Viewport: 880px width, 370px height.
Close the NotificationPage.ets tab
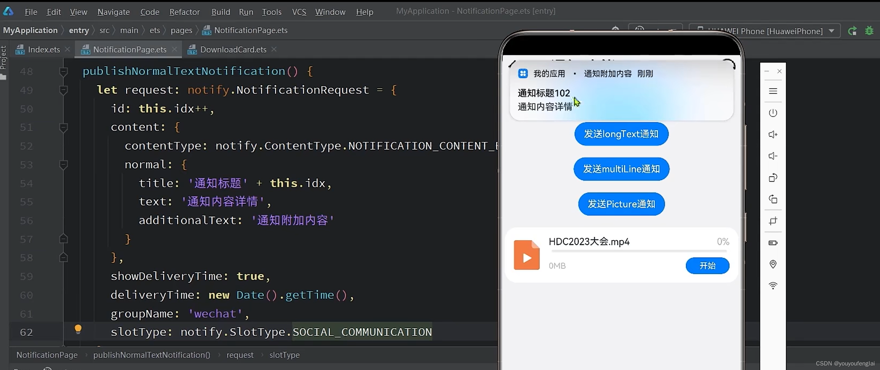click(x=174, y=49)
